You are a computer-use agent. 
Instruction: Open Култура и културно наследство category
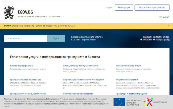click(78, 94)
